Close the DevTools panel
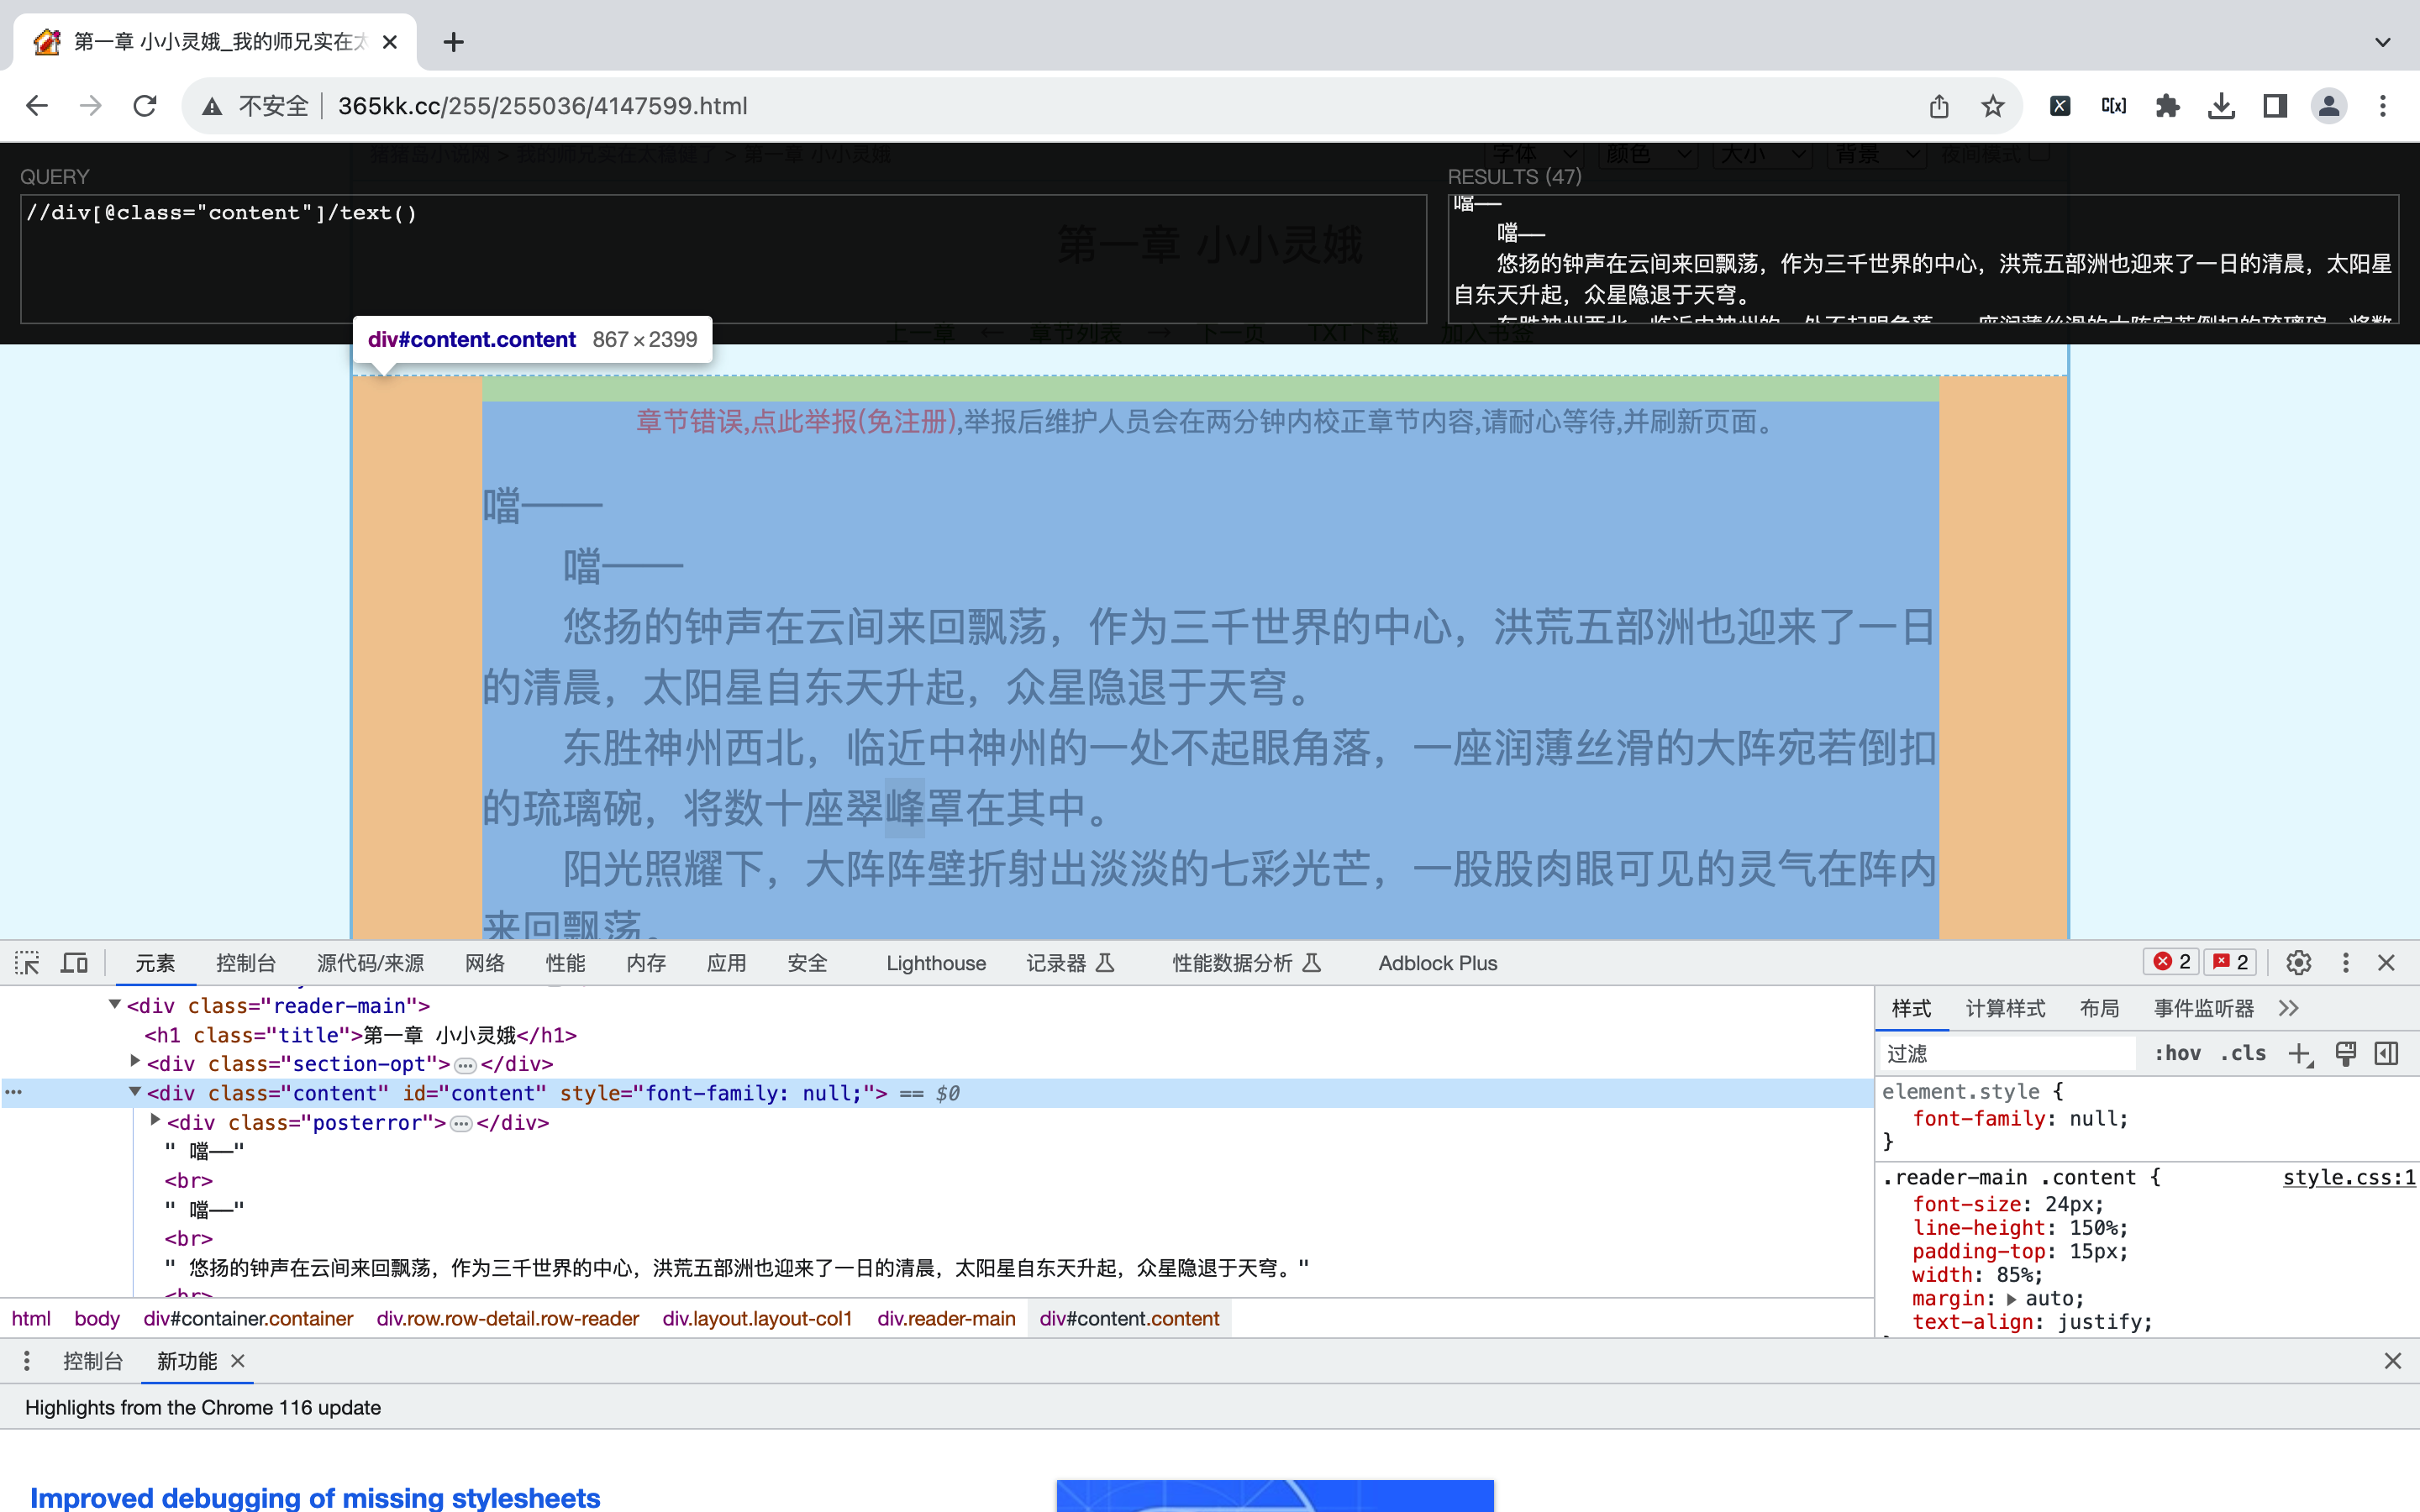Screen dimensions: 2420x1512 tap(2387, 962)
